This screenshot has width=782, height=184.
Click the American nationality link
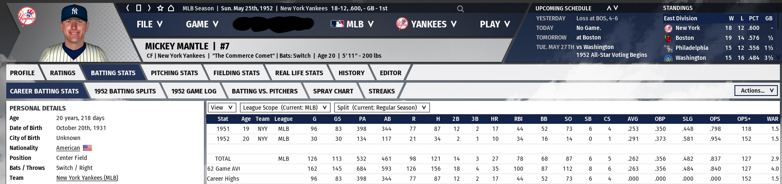click(68, 148)
